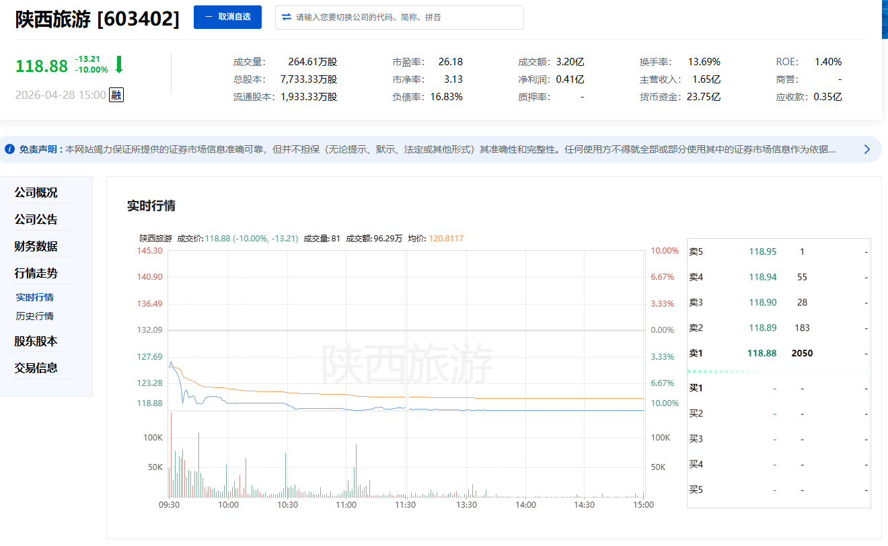Image resolution: width=888 pixels, height=546 pixels.
Task: Click the 总股本 value 7,733.33万股
Action: [x=309, y=79]
